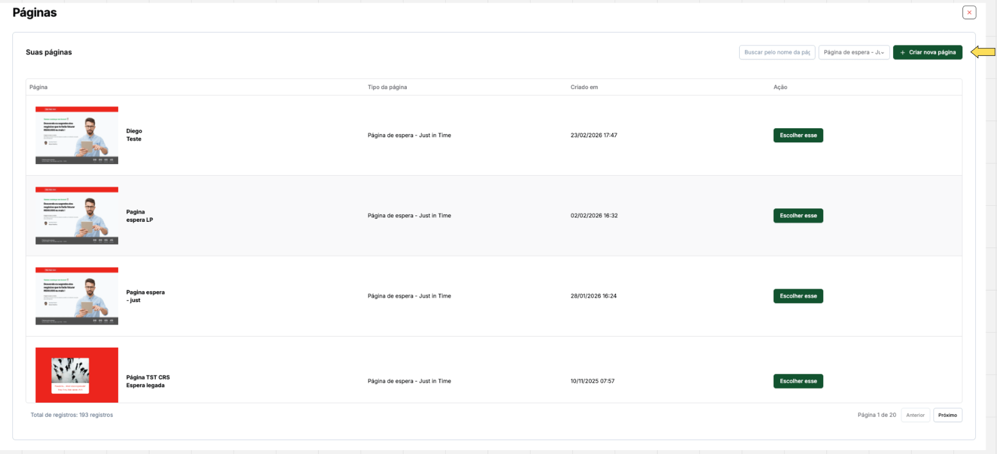Image resolution: width=997 pixels, height=454 pixels.
Task: Choose the Diego Teste page
Action: pos(797,135)
